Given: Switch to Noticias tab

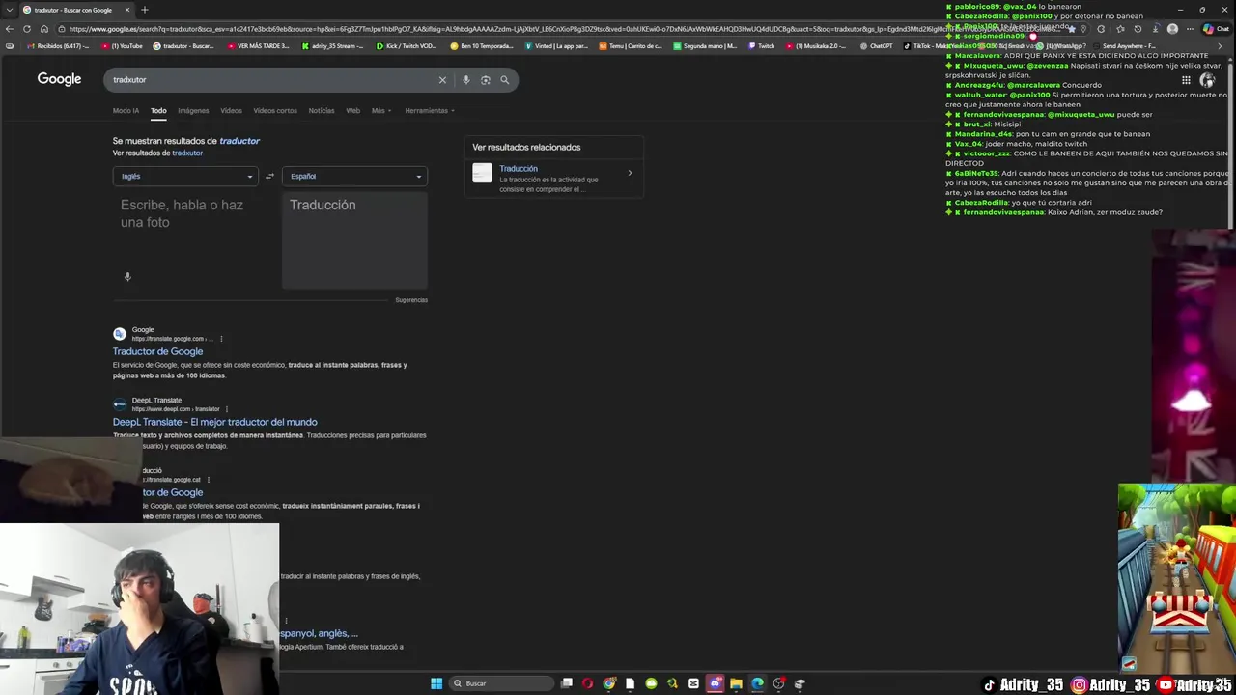Looking at the screenshot, I should click(x=322, y=110).
